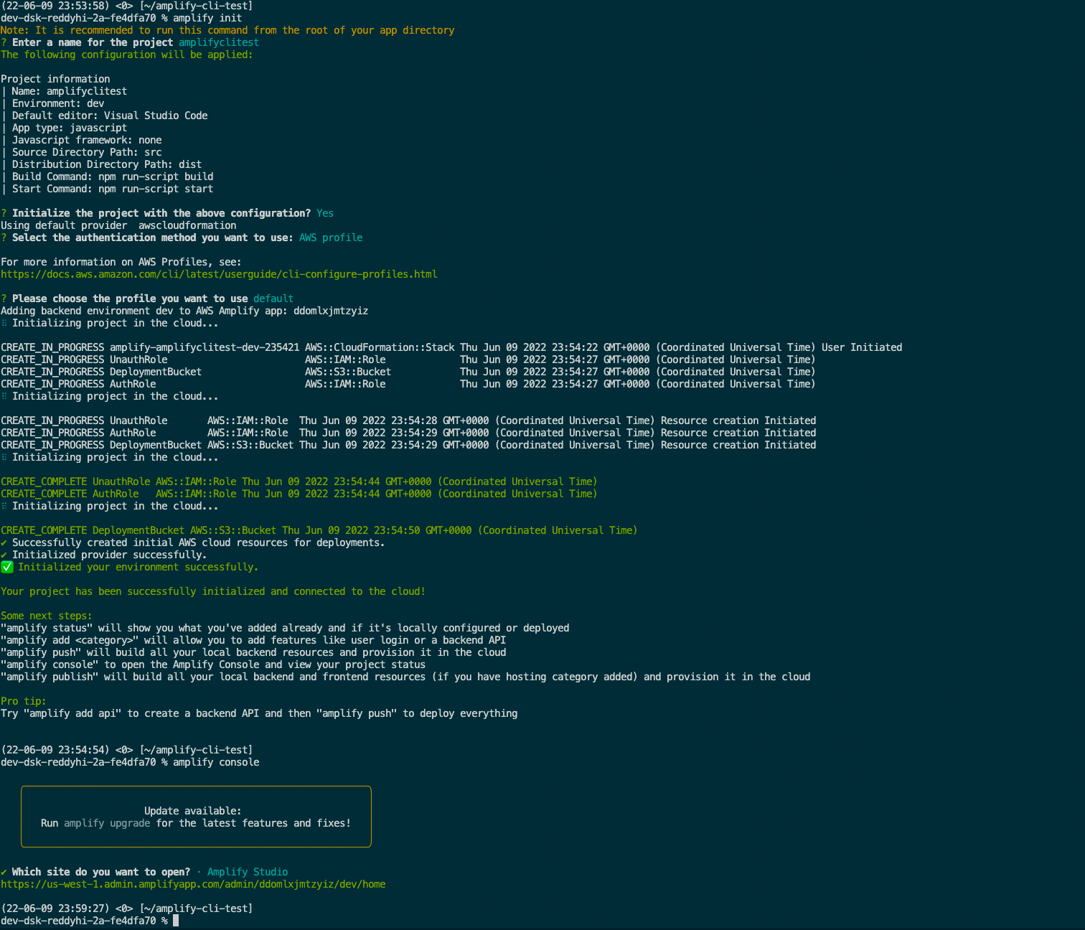Viewport: 1085px width, 930px height.
Task: Click the "CREATE_COMPLETE AuthRole" line
Action: click(x=299, y=494)
